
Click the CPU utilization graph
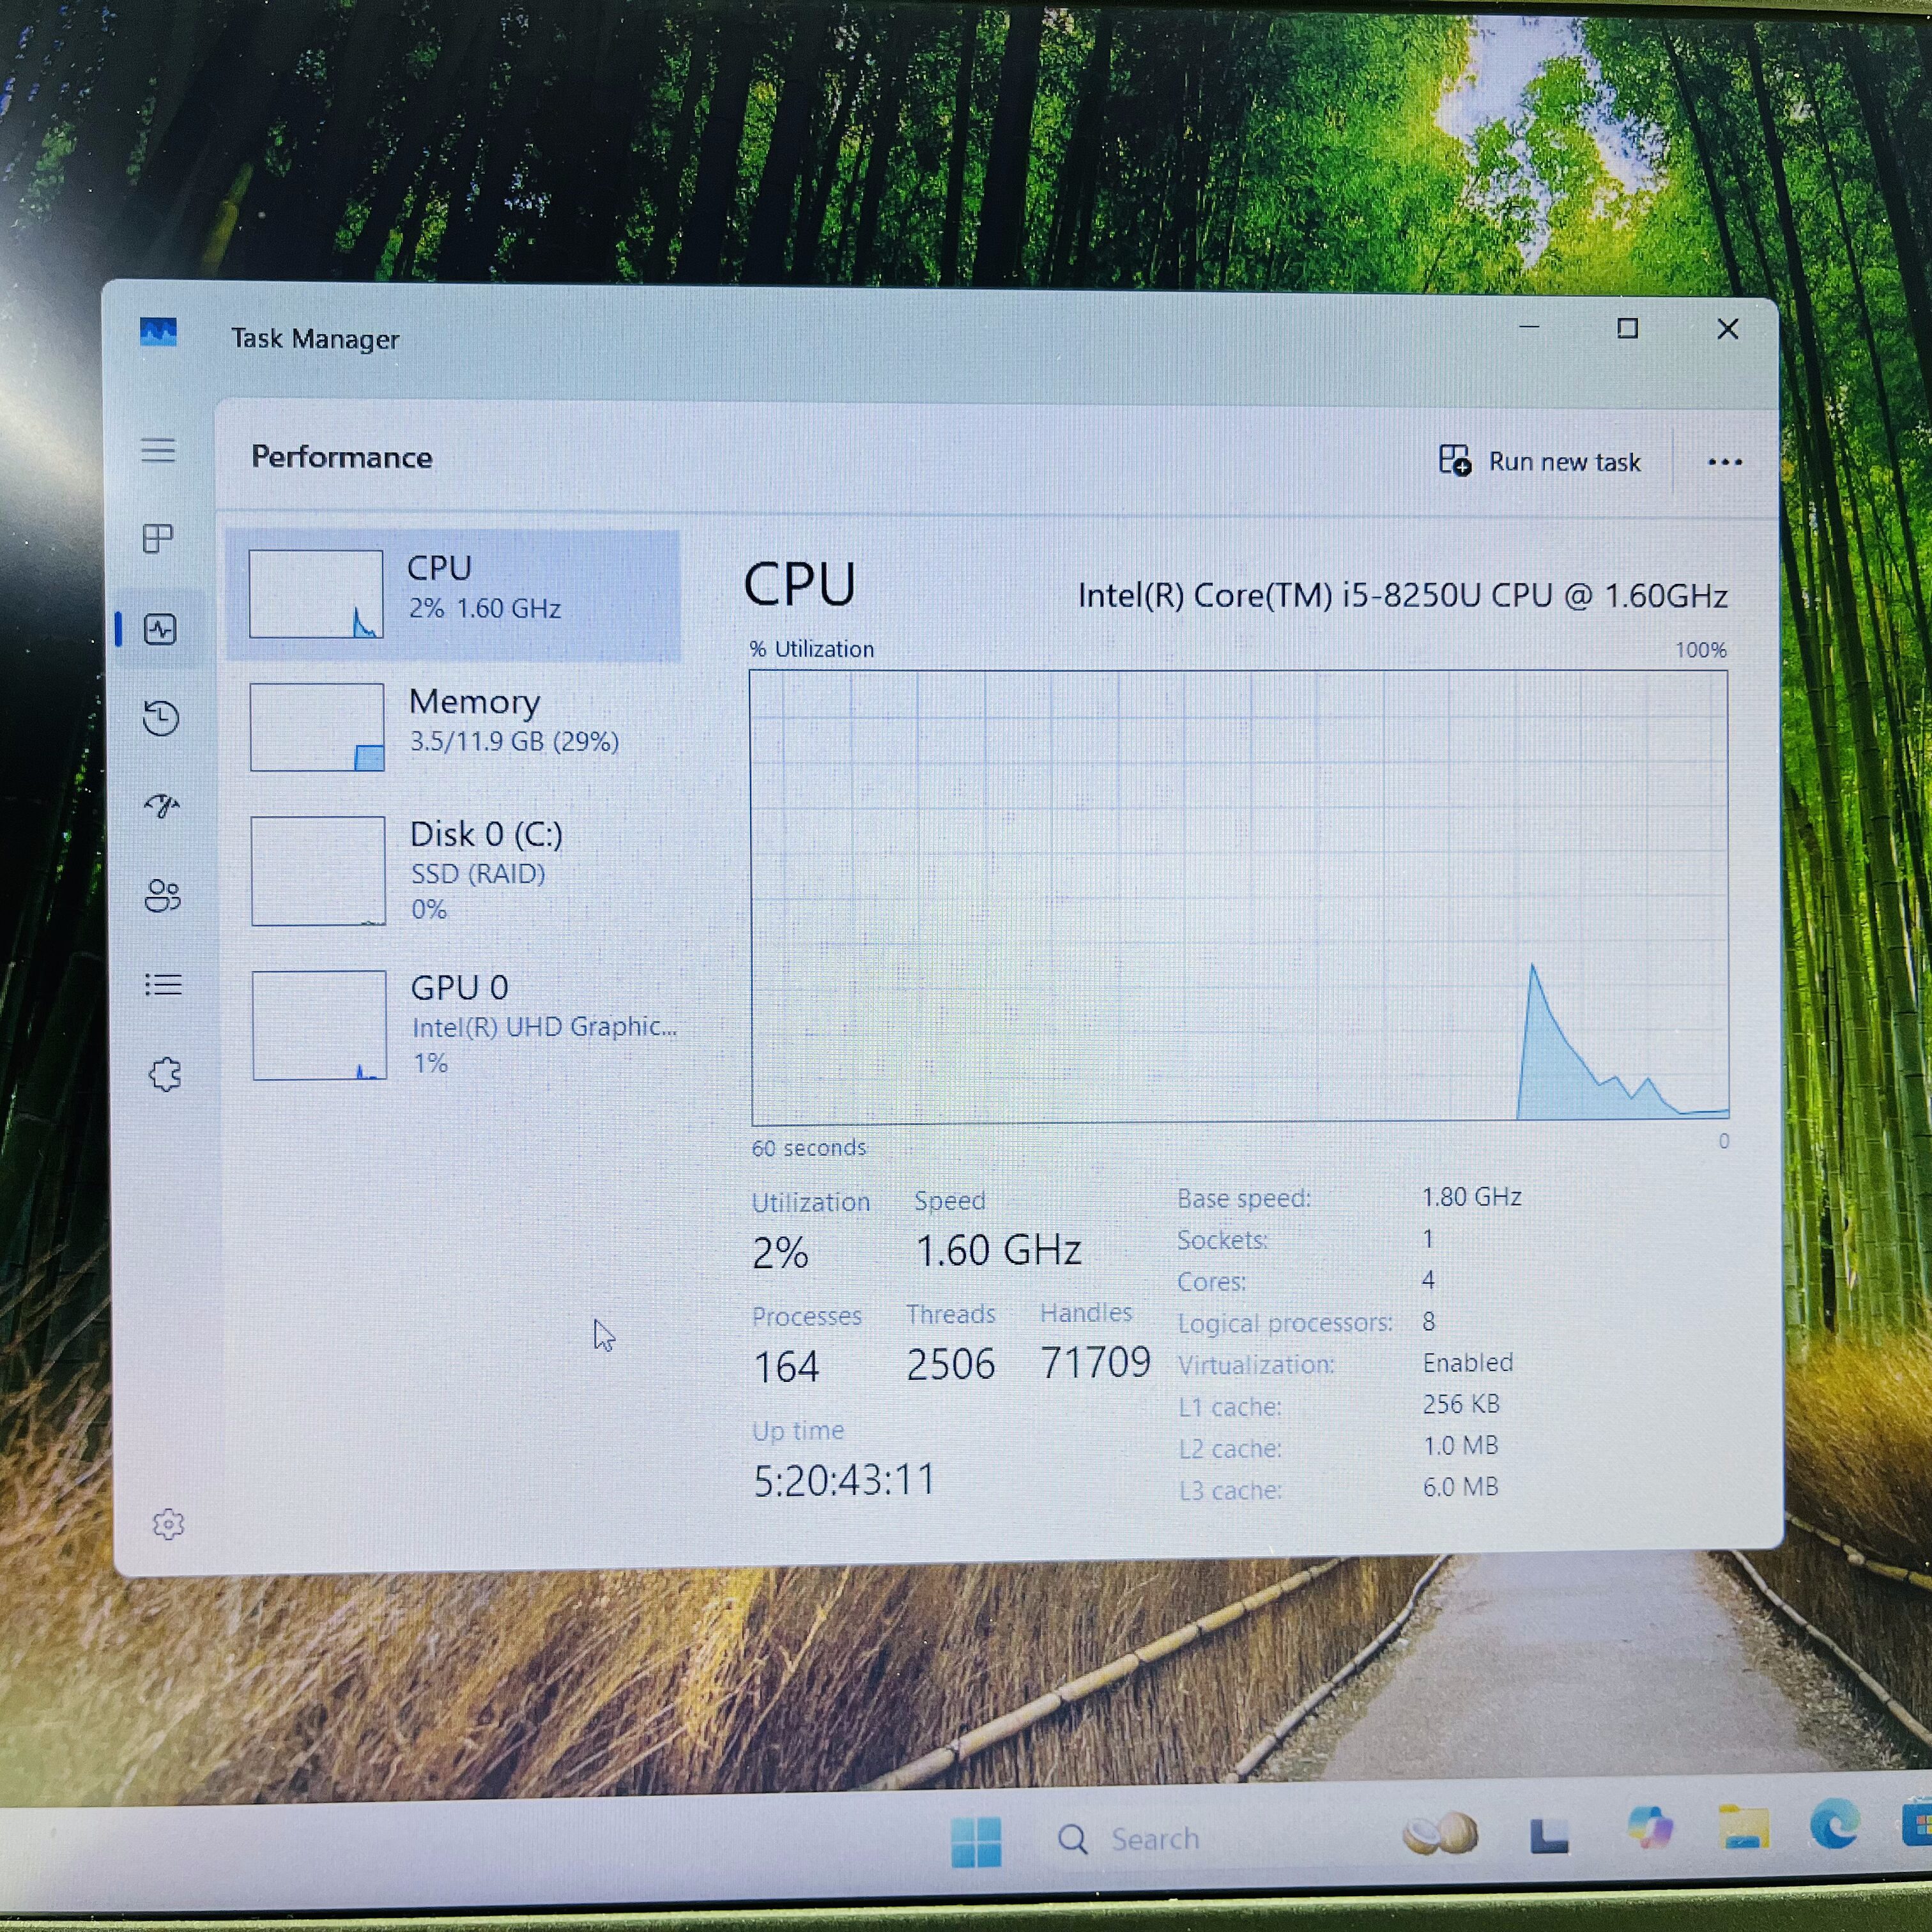(1239, 897)
